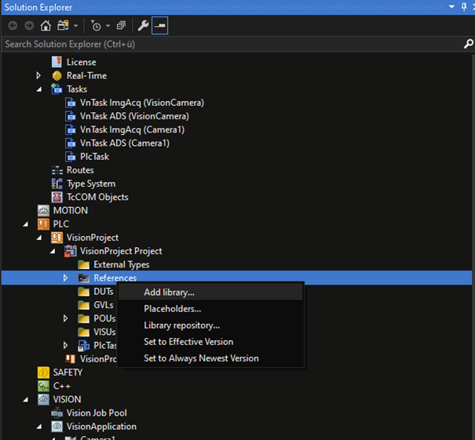Open the Pending Changes Filter clock icon
The width and height of the screenshot is (475, 440).
pos(96,26)
